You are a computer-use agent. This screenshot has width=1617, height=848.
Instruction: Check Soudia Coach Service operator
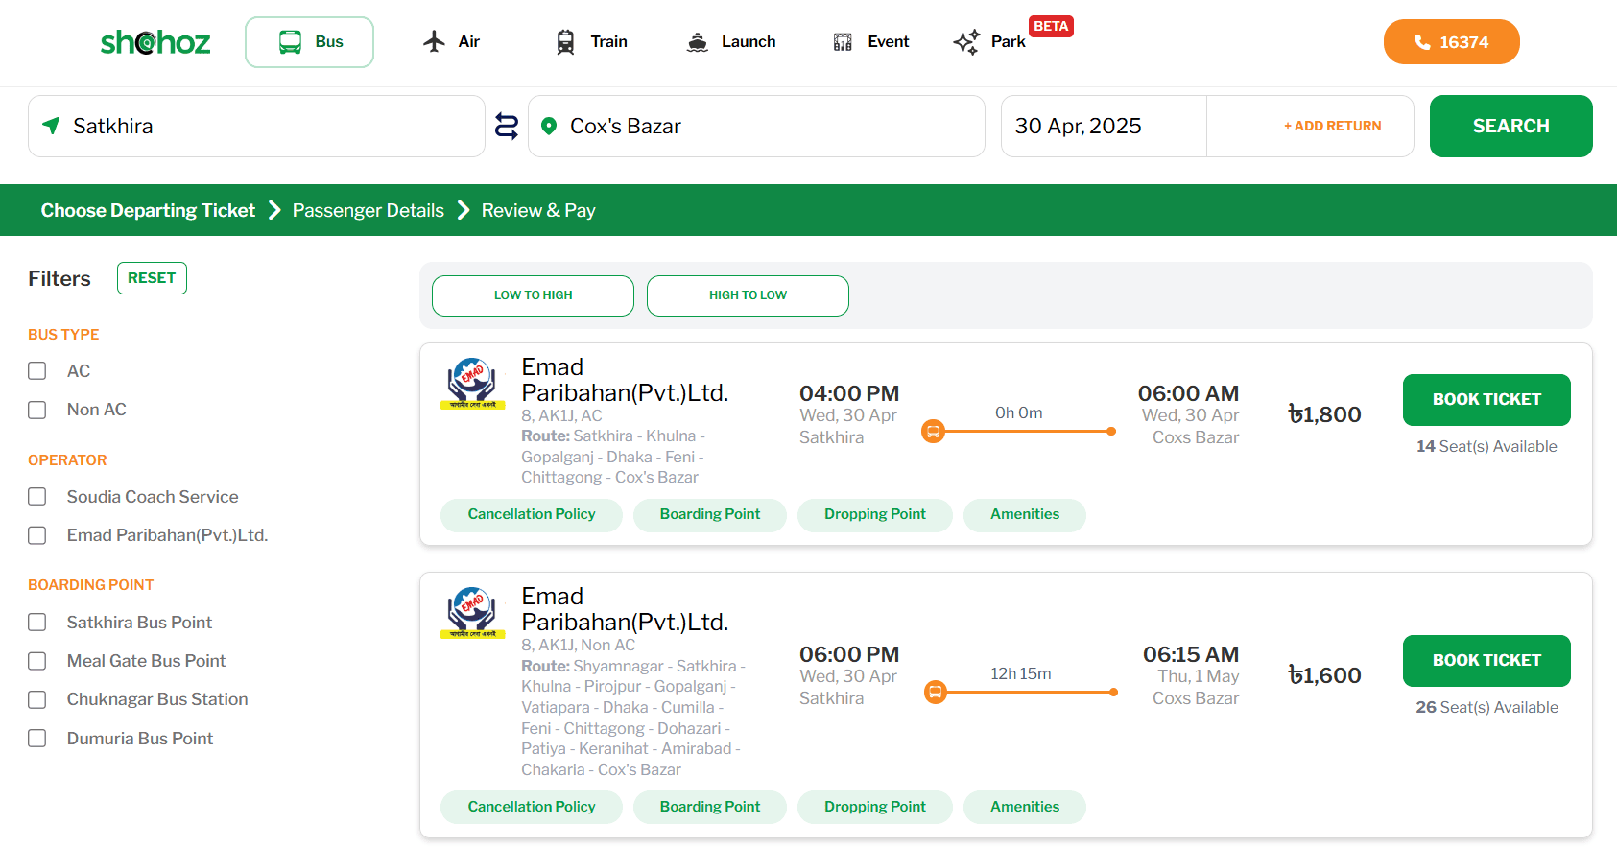(37, 497)
